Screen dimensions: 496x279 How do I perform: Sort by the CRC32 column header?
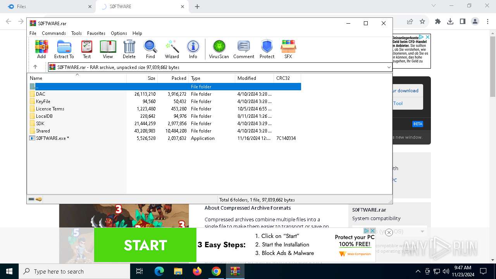point(288,78)
